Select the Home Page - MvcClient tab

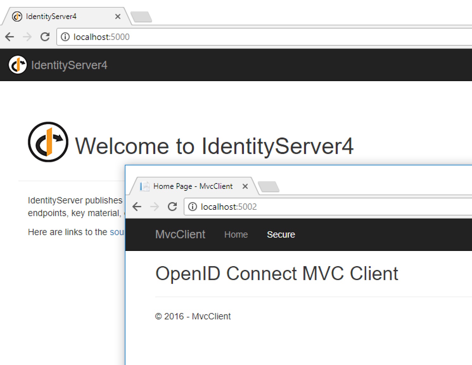point(193,186)
